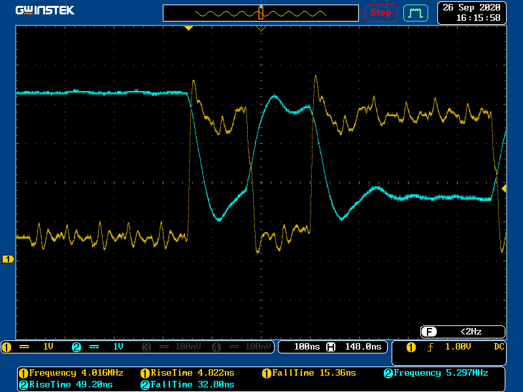
Task: Click the GW Instek logo
Action: coord(44,10)
